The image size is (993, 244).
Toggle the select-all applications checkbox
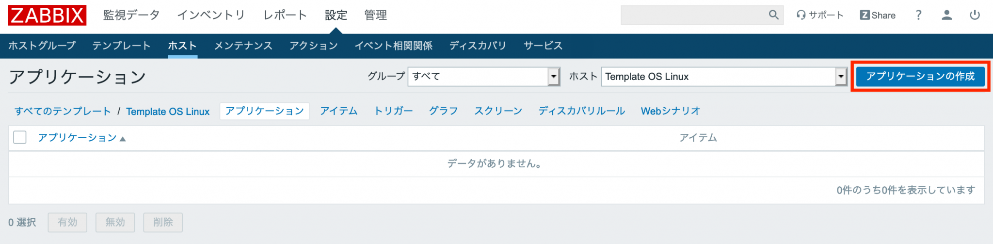click(20, 137)
